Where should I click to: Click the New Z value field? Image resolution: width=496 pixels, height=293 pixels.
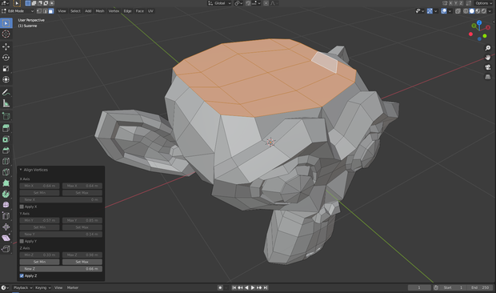pos(61,269)
